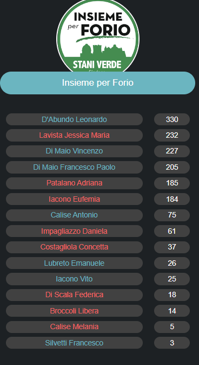Choose Di Maio Francesco Paolo

coord(74,167)
